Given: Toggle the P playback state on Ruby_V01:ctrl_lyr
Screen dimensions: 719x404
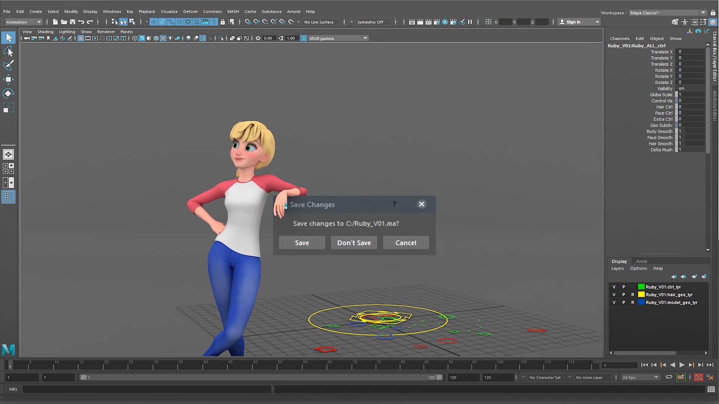Looking at the screenshot, I should pyautogui.click(x=624, y=287).
